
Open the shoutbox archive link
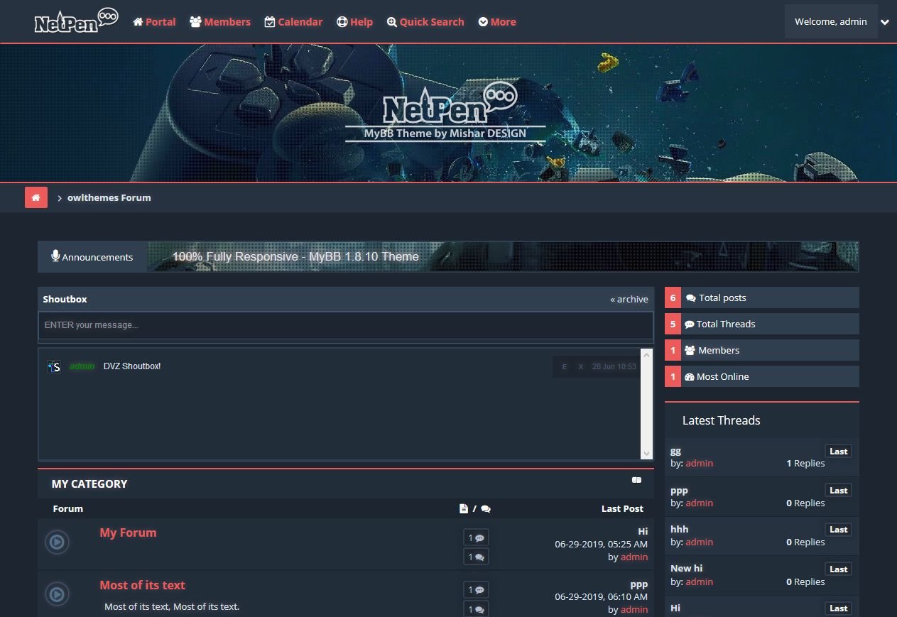(x=629, y=299)
